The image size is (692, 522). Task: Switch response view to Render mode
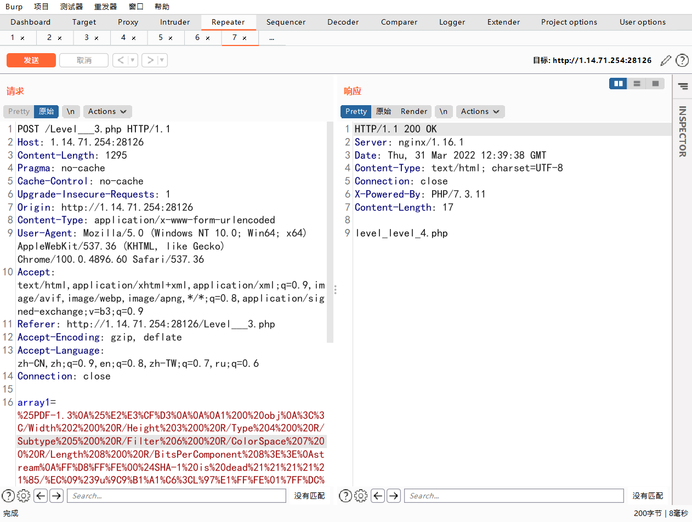[413, 111]
